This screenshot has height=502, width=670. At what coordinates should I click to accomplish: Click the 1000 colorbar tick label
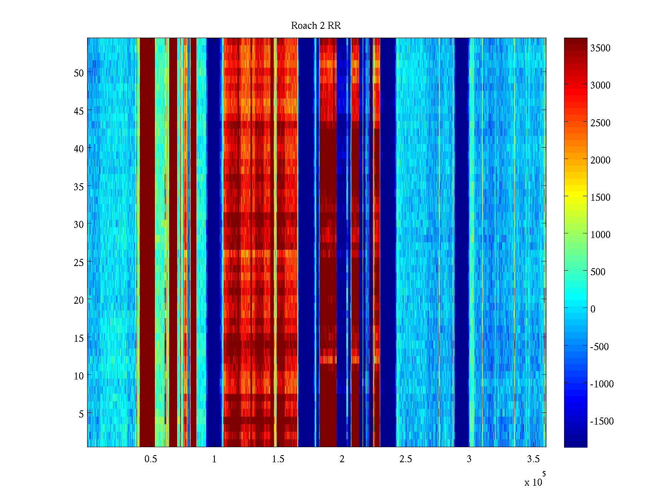tap(600, 235)
